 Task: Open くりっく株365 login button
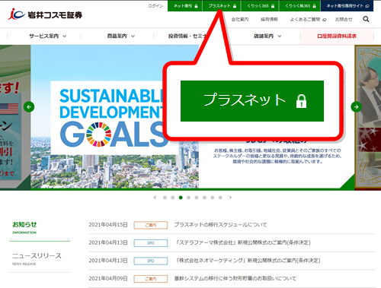tap(299, 6)
